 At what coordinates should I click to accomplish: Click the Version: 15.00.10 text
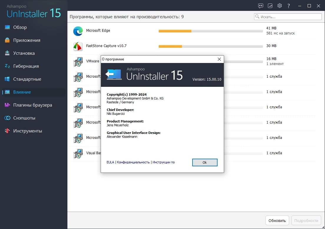(207, 79)
